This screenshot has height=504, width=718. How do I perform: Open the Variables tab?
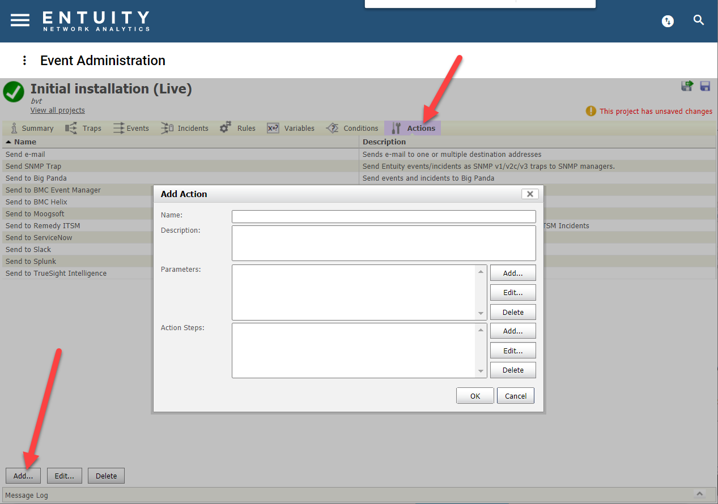coord(291,129)
